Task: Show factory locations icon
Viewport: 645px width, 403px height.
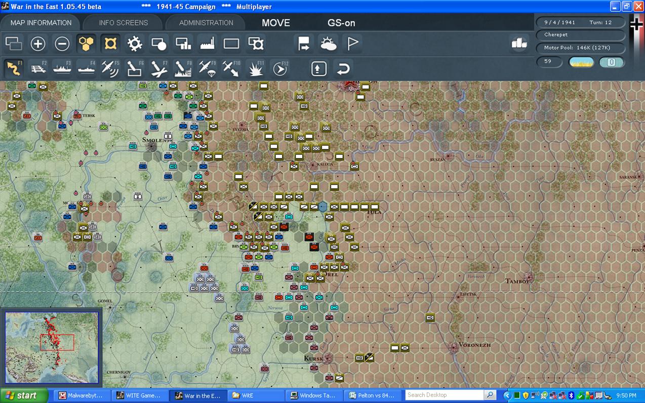Action: pyautogui.click(x=208, y=44)
